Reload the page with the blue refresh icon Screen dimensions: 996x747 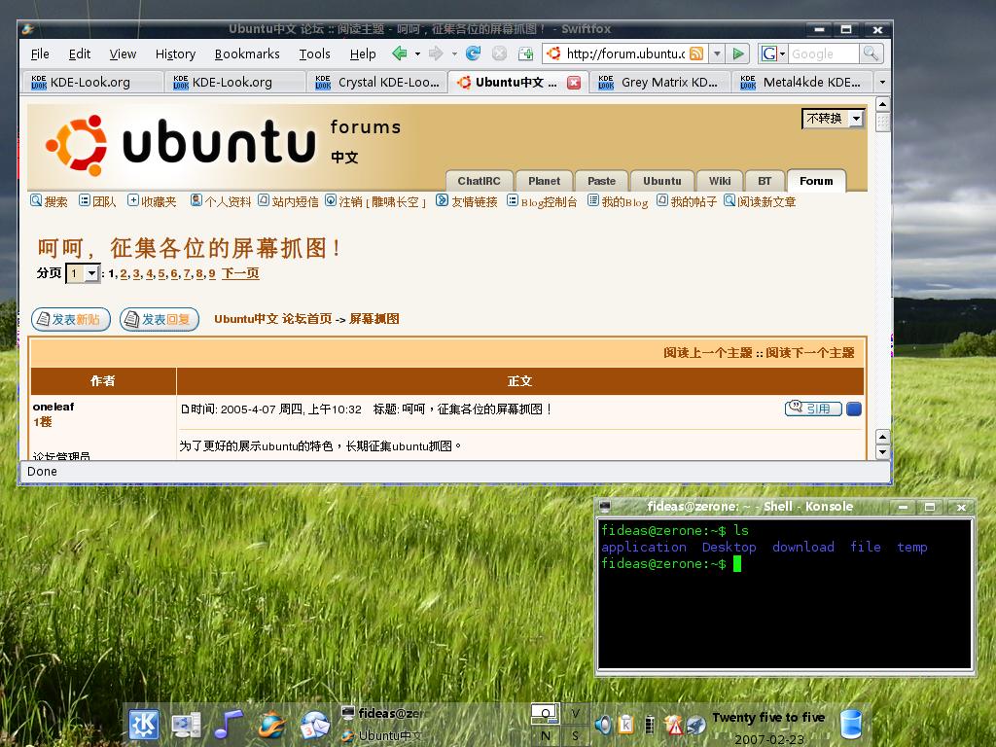coord(474,53)
